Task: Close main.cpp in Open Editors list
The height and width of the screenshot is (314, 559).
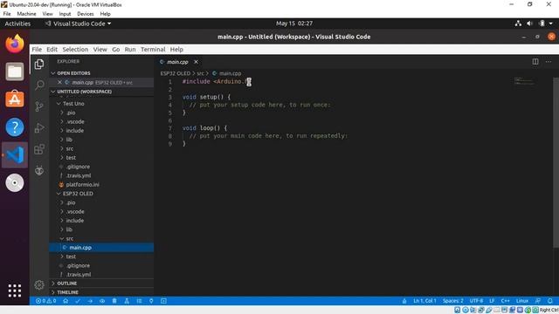Action: point(59,82)
